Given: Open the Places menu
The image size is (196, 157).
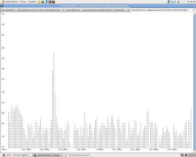Looking at the screenshot, I should 23,2.
